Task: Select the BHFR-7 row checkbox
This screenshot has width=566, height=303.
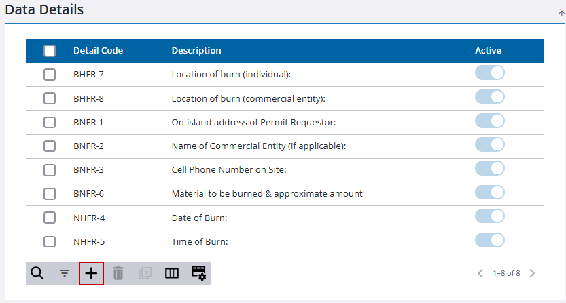Action: click(x=50, y=75)
